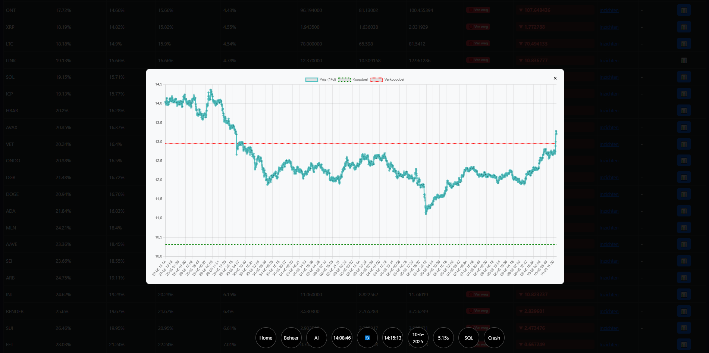
Task: Show the price chart for AVAX
Action: (684, 127)
